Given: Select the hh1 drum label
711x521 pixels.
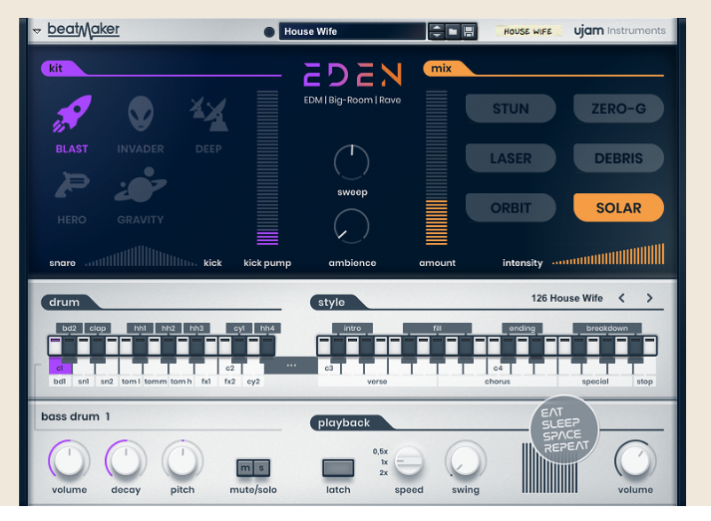Looking at the screenshot, I should coord(141,328).
